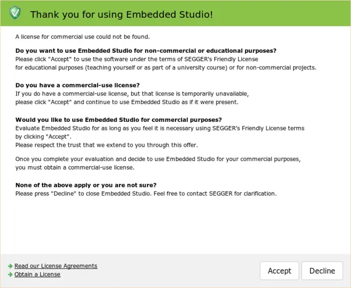Viewport: 351px width, 288px height.
Task: Click the "Once you complete your evaluation" sentence
Action: pyautogui.click(x=158, y=159)
